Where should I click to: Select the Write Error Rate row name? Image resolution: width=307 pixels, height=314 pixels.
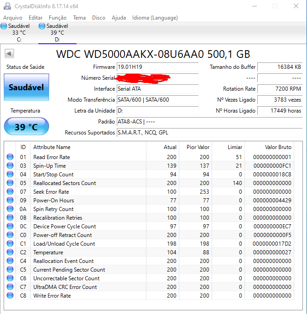pyautogui.click(x=52, y=296)
